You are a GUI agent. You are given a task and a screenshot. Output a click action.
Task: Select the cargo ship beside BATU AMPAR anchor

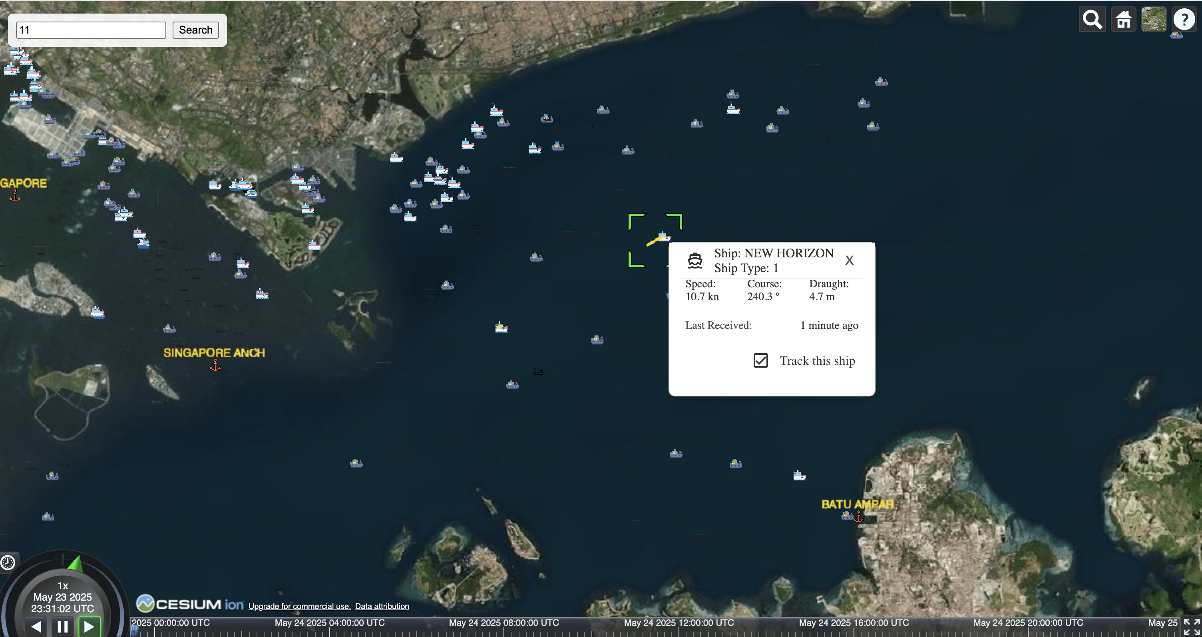pos(847,515)
